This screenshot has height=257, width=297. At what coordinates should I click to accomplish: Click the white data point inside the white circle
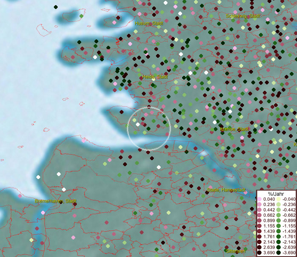[138, 124]
